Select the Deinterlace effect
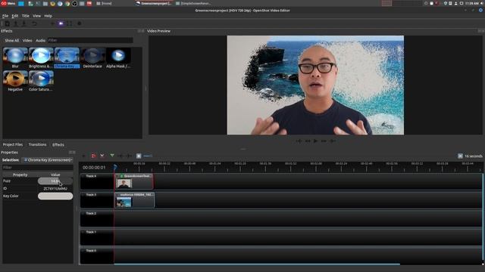 tap(92, 58)
